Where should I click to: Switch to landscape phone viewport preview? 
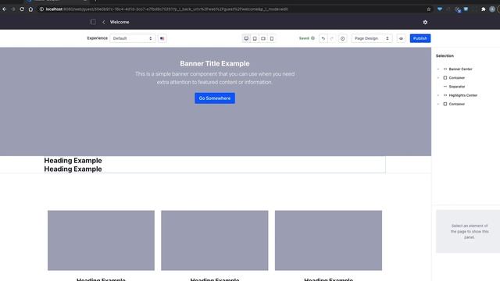pyautogui.click(x=263, y=38)
